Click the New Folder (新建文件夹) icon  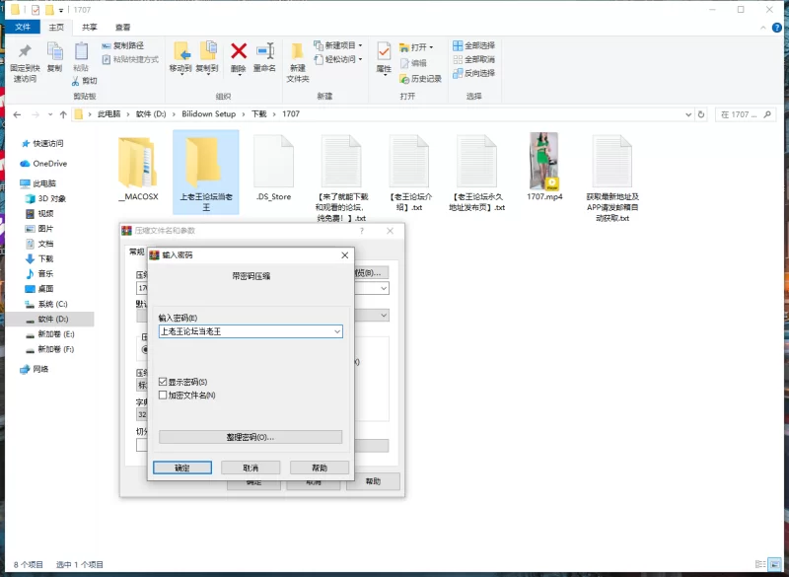tap(297, 51)
